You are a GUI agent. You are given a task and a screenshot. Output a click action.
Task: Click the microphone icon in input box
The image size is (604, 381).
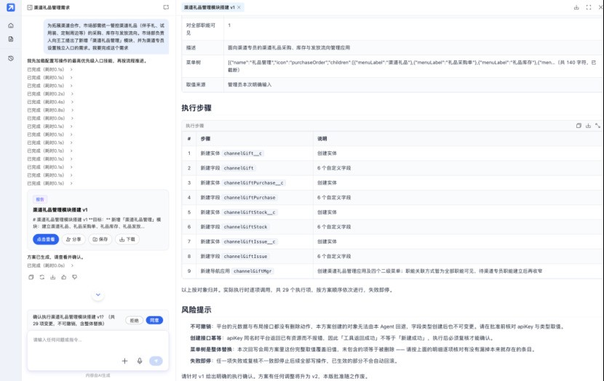tap(140, 361)
